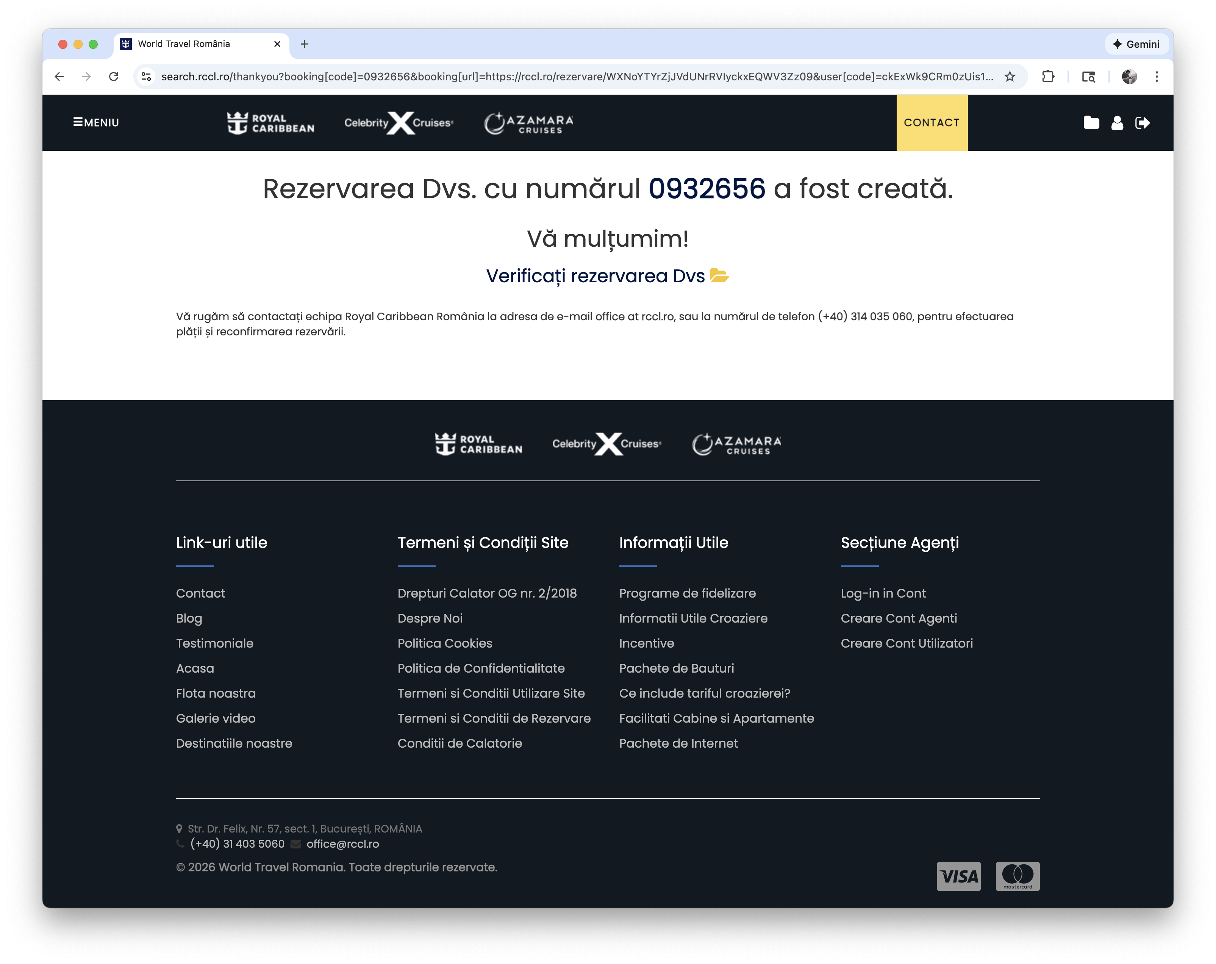Click the Creare Cont Agenti link
The width and height of the screenshot is (1216, 964).
[899, 618]
